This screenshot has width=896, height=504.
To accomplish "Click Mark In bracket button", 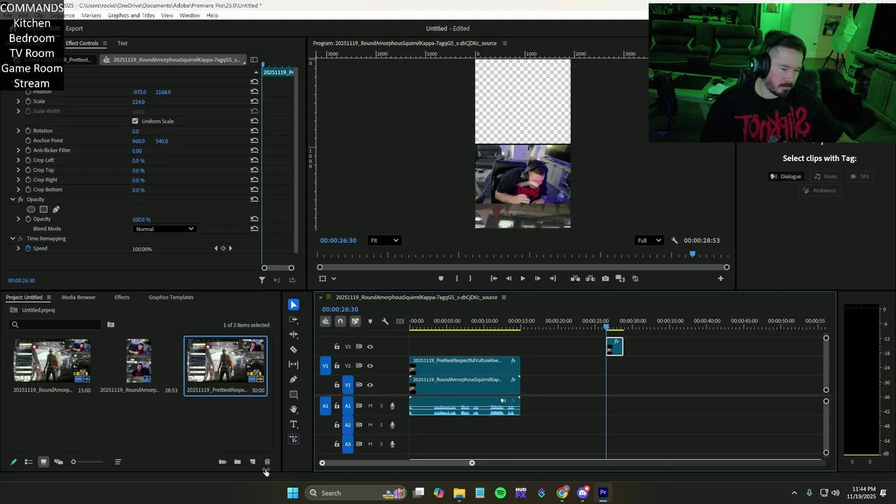I will (456, 279).
